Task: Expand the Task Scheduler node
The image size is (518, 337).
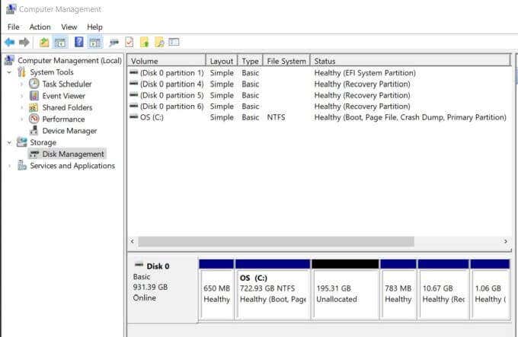Action: (x=22, y=84)
